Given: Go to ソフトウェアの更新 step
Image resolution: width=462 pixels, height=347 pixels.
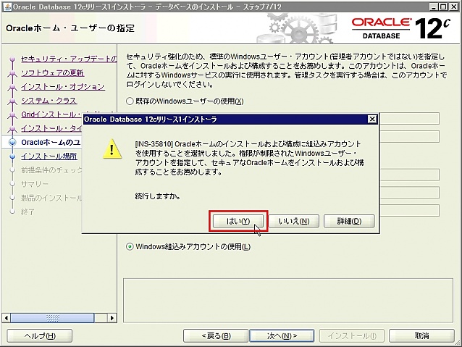Looking at the screenshot, I should click(x=52, y=73).
